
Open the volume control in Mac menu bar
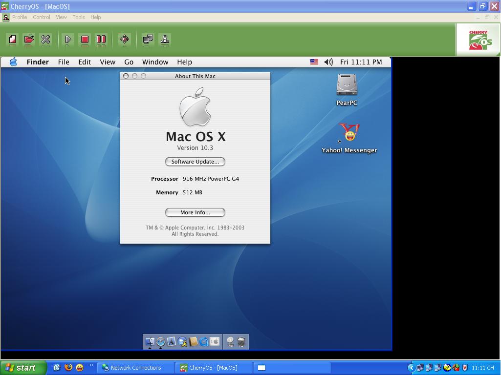[328, 62]
